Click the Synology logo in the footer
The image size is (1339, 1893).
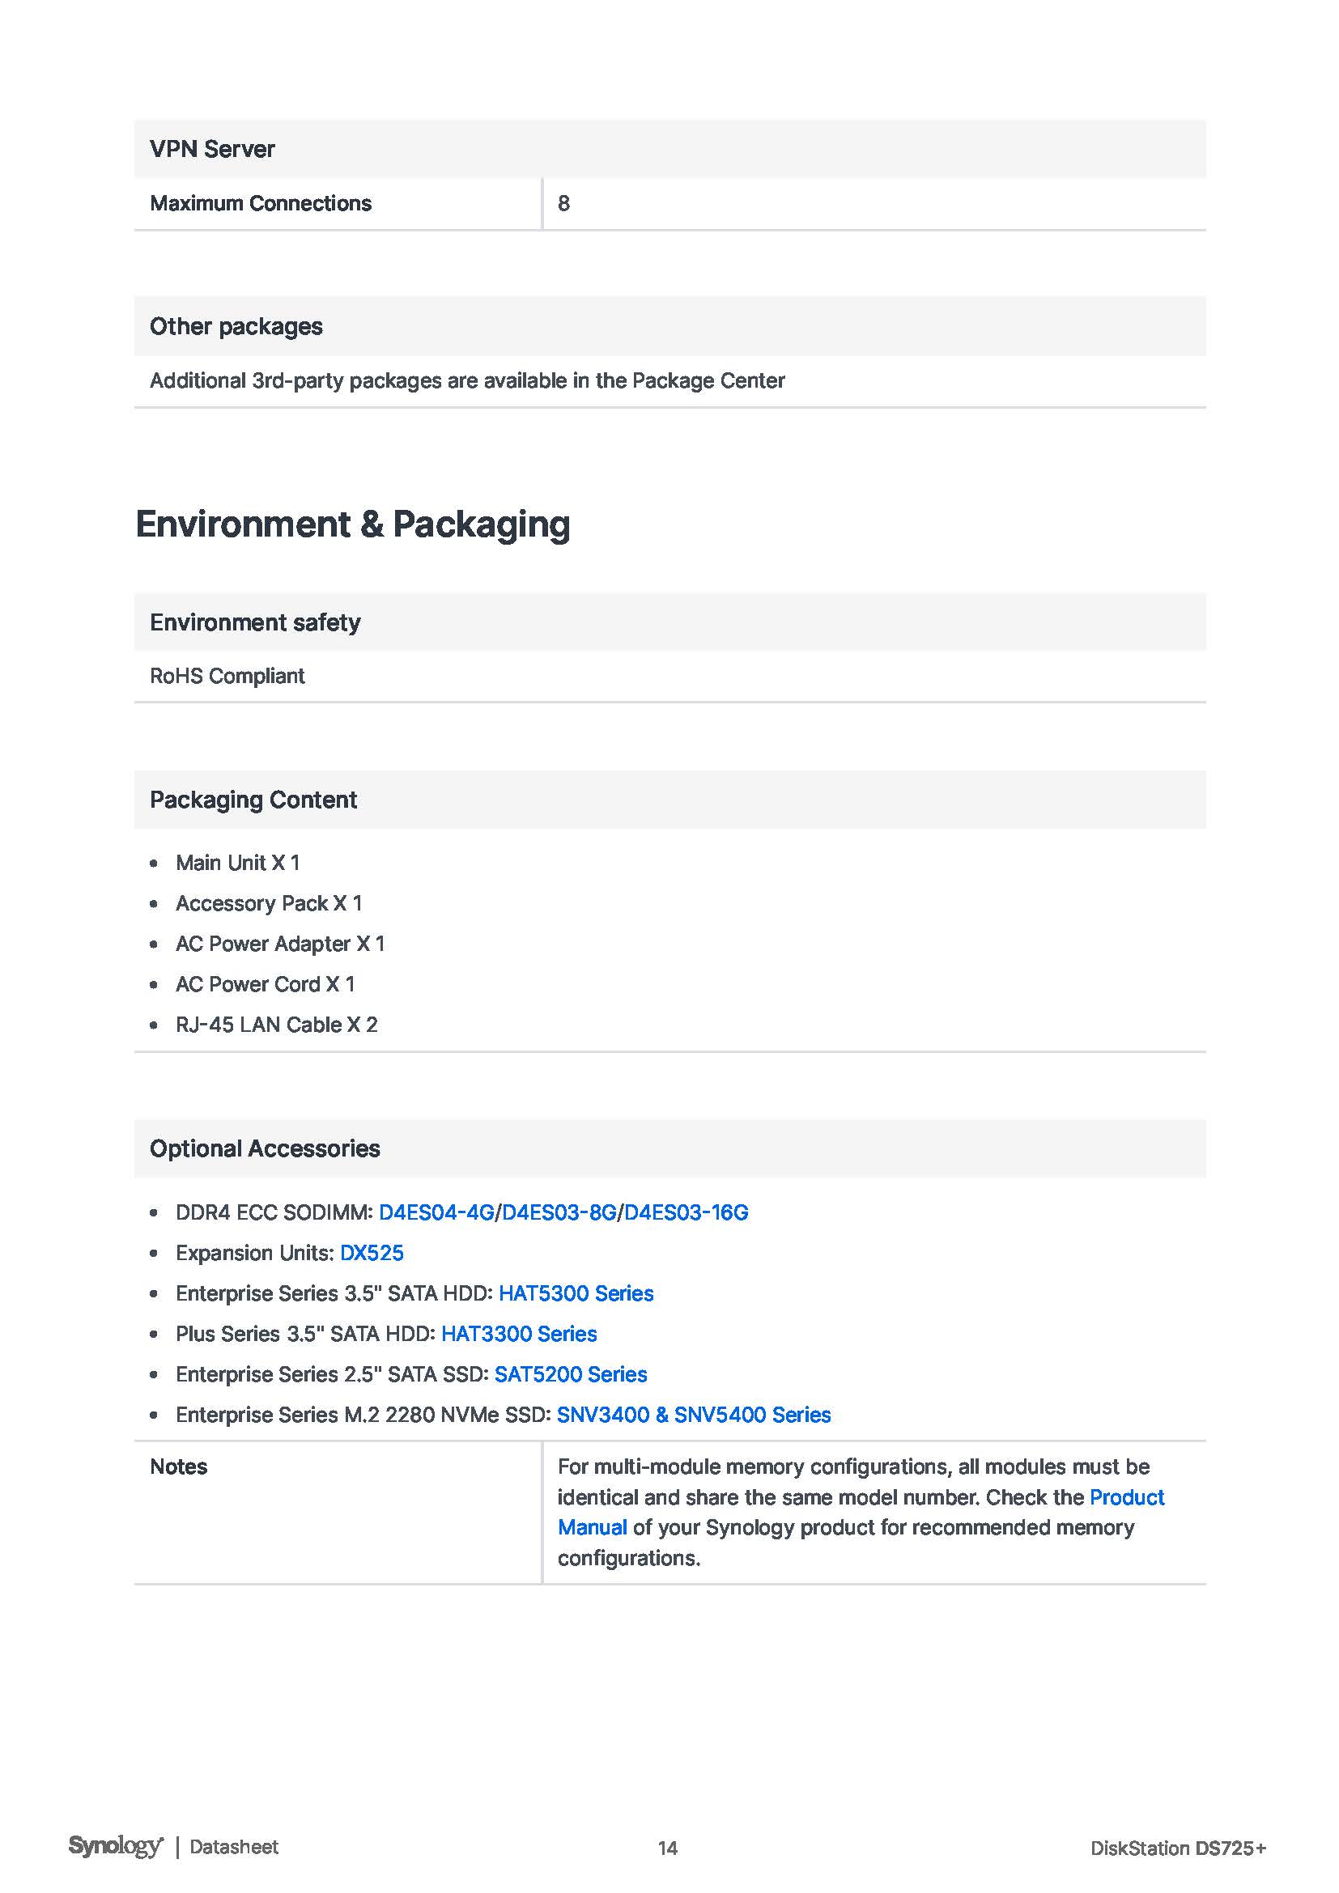[116, 1846]
